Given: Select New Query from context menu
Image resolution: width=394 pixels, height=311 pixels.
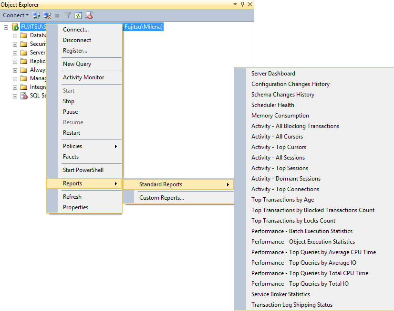Looking at the screenshot, I should [x=77, y=64].
